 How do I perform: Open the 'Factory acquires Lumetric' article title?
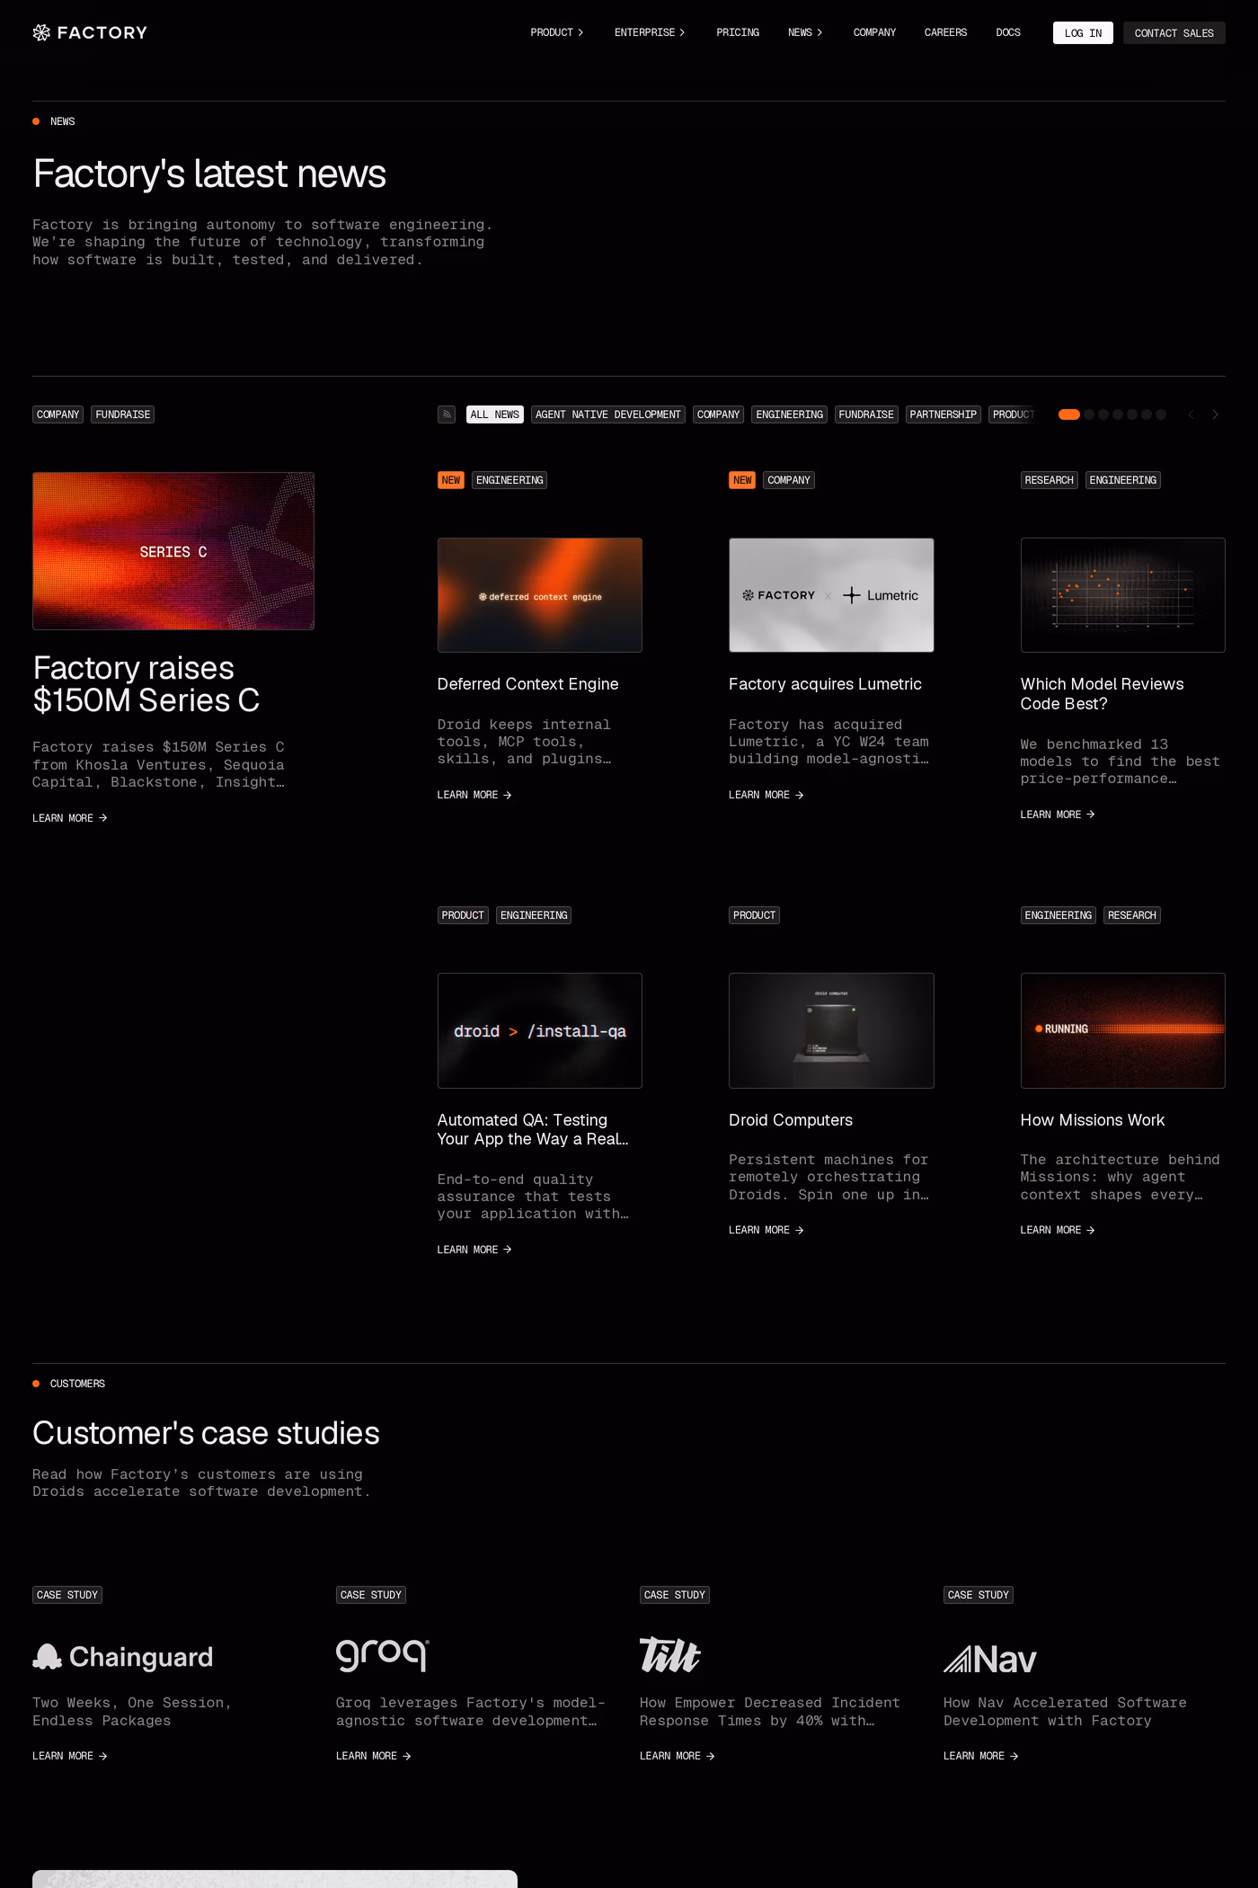(x=825, y=684)
